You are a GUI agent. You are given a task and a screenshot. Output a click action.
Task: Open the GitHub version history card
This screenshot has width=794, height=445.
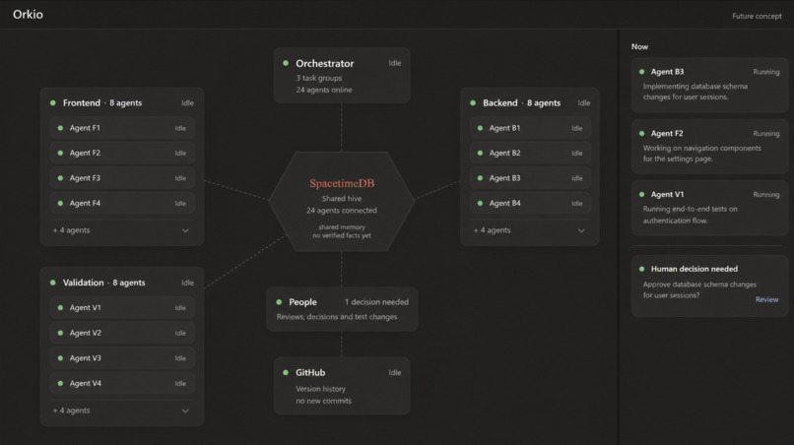(342, 386)
